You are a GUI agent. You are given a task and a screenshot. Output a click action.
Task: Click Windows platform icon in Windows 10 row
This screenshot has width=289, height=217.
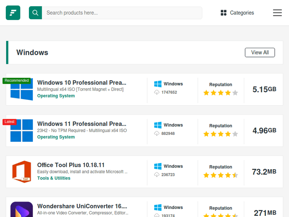click(158, 84)
